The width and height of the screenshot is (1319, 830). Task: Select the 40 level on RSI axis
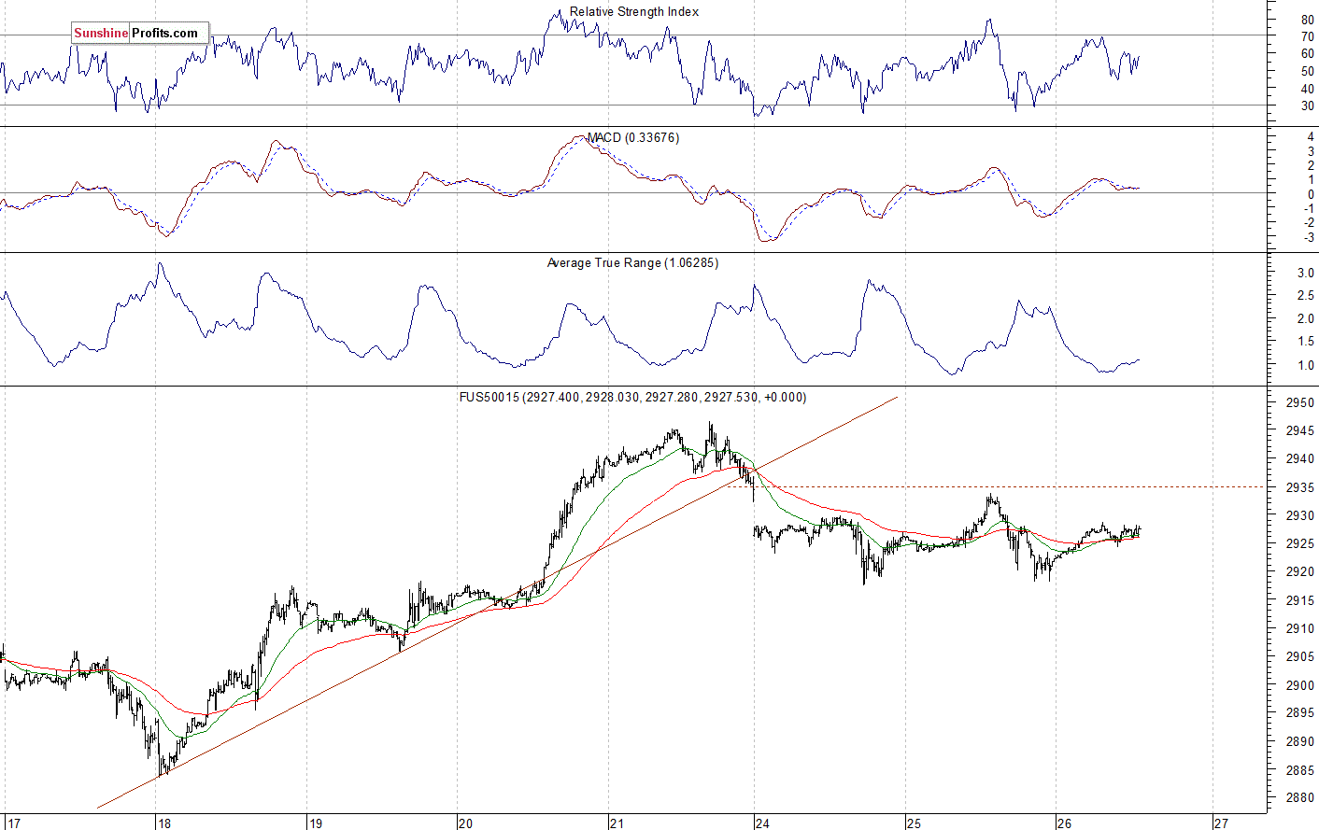(1308, 90)
